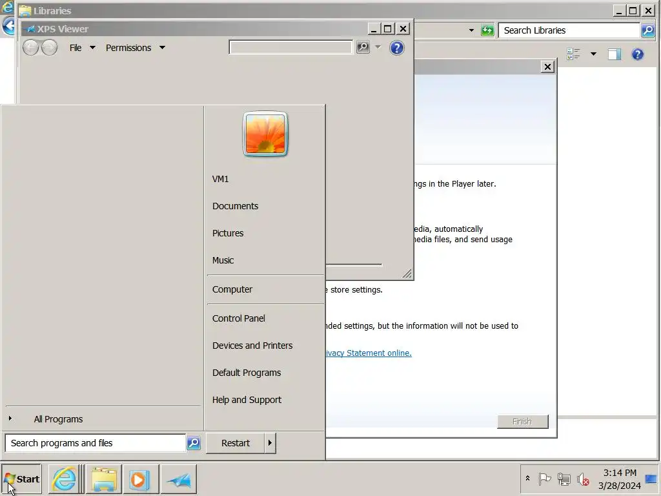Minimize the XPS Viewer window
Viewport: 661px width, 496px height.
click(x=374, y=28)
